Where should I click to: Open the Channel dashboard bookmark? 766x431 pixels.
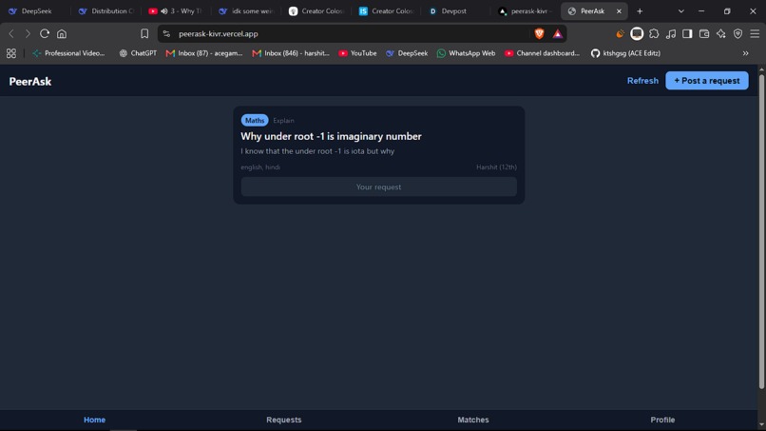[x=543, y=53]
